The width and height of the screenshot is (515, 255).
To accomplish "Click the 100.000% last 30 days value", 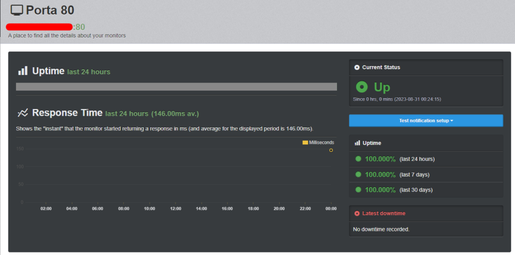I will coord(380,190).
